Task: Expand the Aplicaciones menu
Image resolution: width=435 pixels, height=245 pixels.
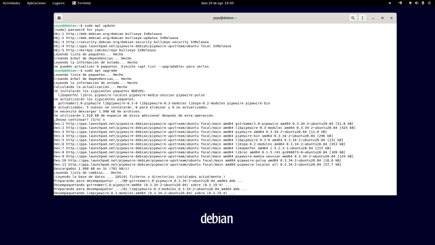Action: pyautogui.click(x=37, y=4)
